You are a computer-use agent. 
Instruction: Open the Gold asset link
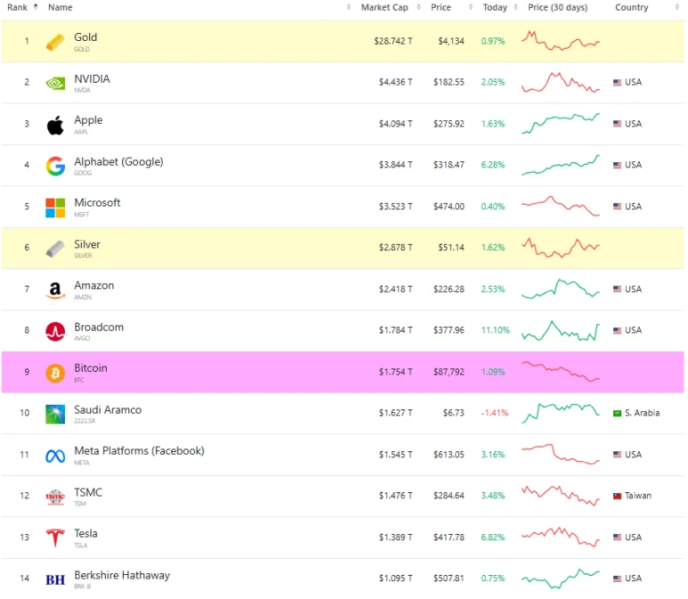(85, 37)
